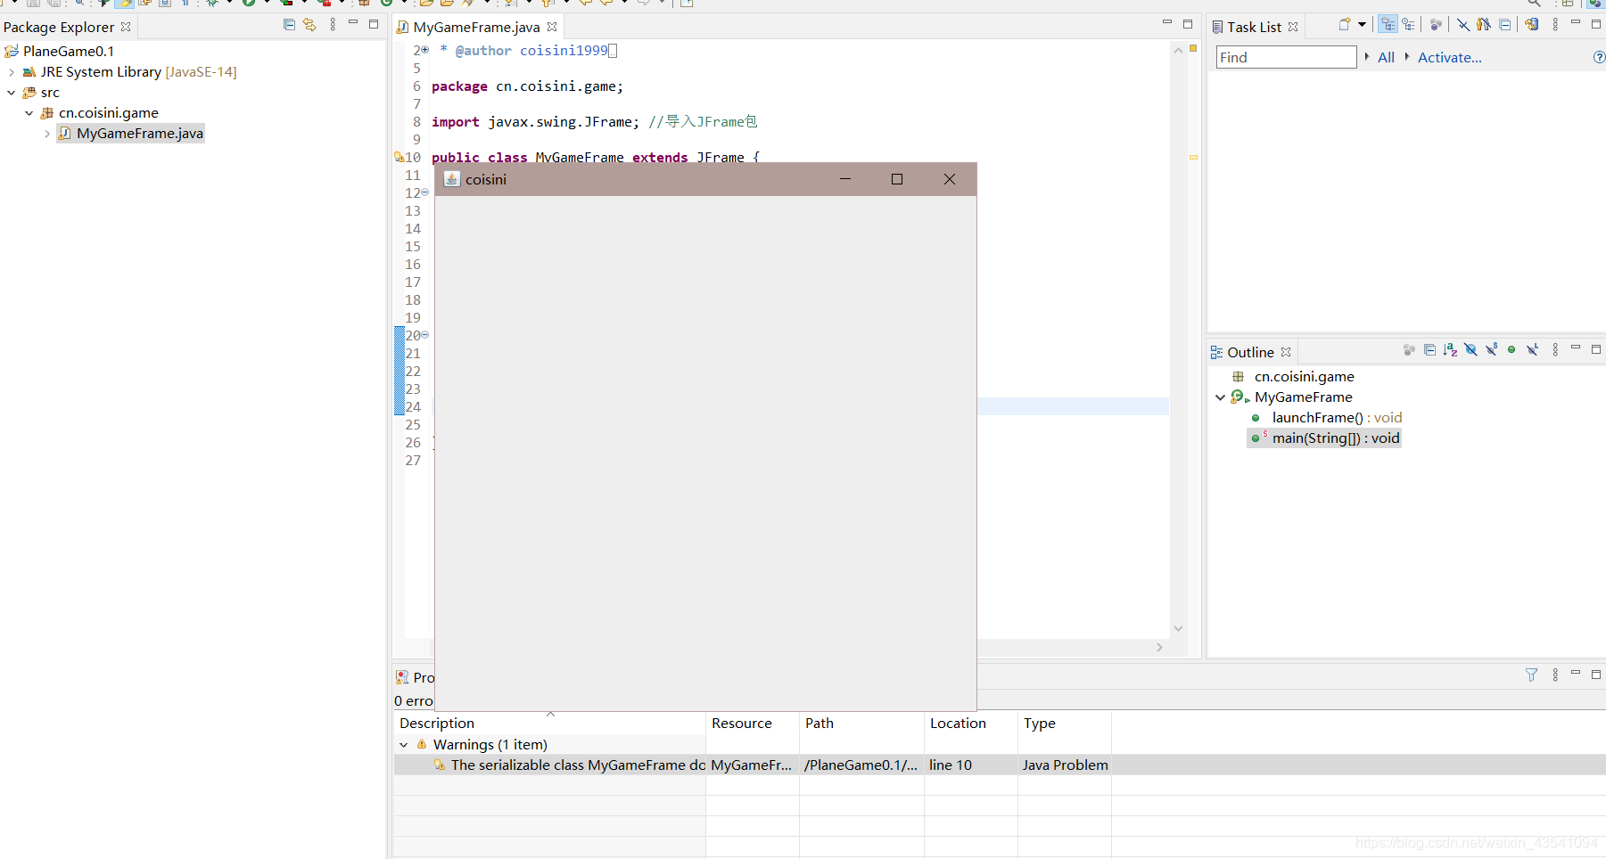Toggle alphabetical sort in Outline

click(x=1450, y=350)
